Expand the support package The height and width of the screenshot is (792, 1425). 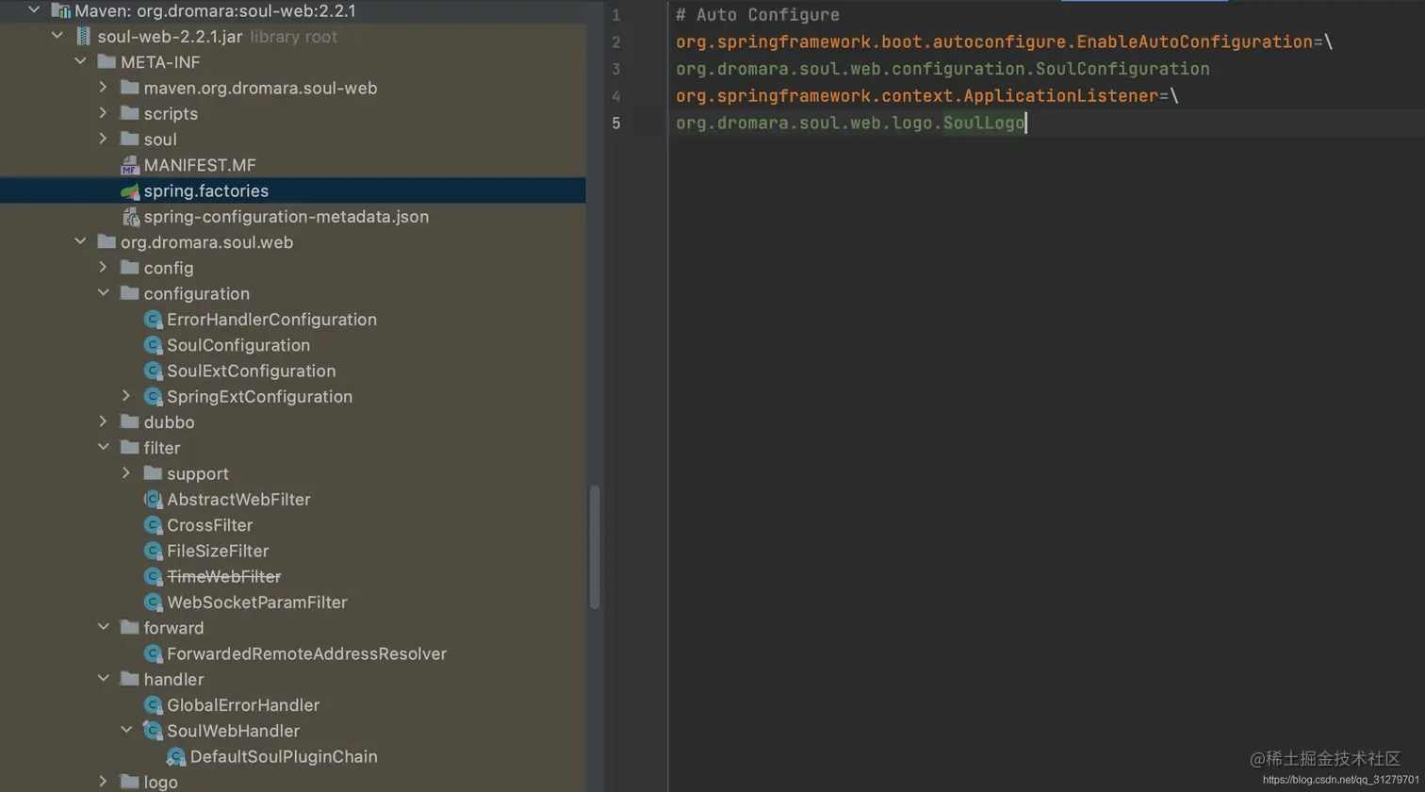point(126,473)
